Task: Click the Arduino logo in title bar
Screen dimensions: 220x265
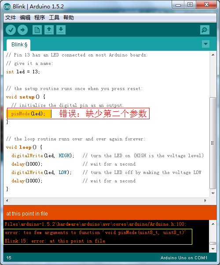Action: tap(7, 7)
